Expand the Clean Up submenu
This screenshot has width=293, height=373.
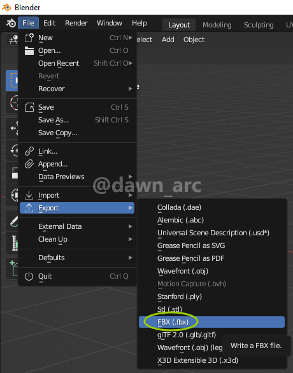coord(77,239)
